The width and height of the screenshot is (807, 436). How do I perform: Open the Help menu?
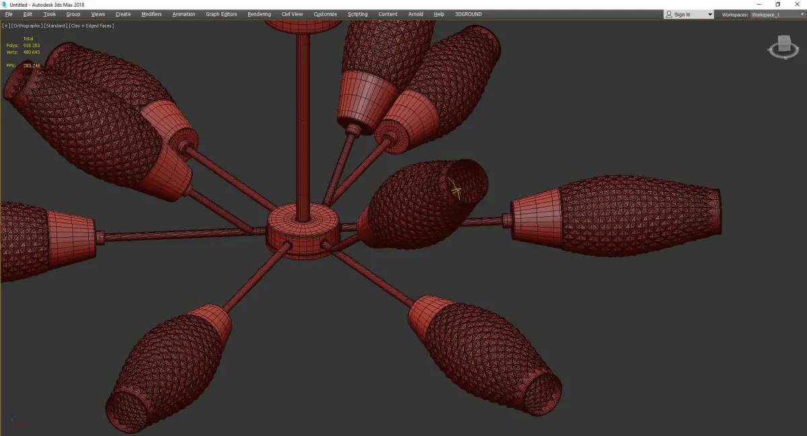pos(439,14)
